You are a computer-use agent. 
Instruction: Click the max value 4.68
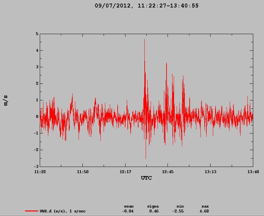click(204, 211)
